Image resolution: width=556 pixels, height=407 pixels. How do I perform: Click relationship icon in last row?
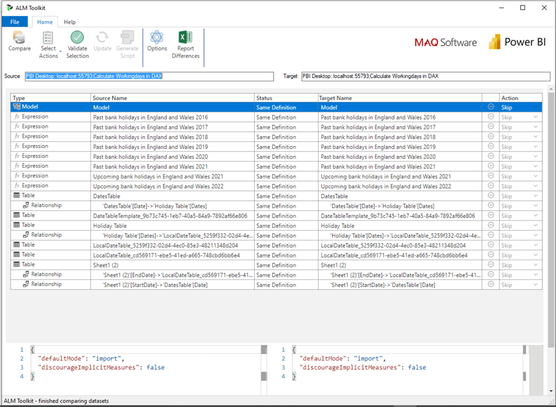(26, 284)
